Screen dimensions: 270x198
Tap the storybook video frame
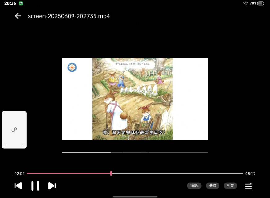(x=135, y=99)
